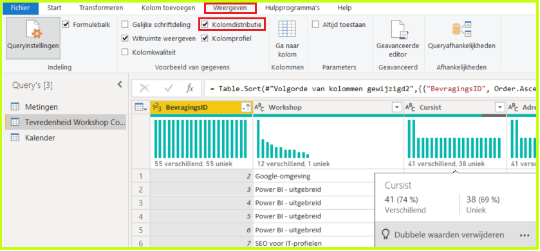
Task: Open the Workshop column filter dropdown
Action: [396, 108]
